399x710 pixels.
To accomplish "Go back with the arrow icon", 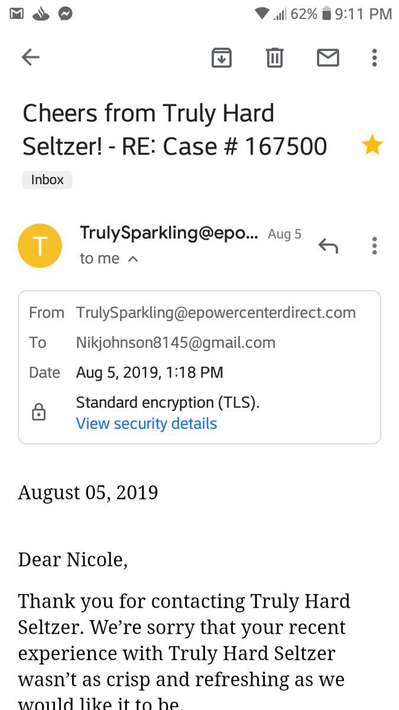I will tap(30, 57).
